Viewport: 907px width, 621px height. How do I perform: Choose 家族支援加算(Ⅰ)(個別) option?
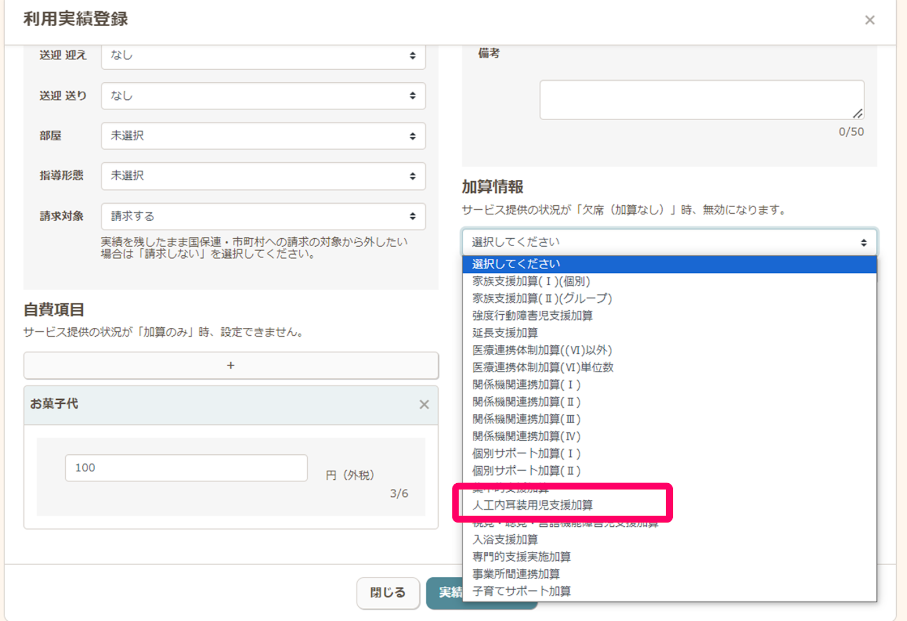(531, 281)
